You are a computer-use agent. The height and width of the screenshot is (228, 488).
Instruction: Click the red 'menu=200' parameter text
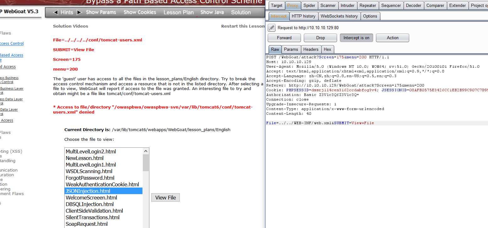65,69
